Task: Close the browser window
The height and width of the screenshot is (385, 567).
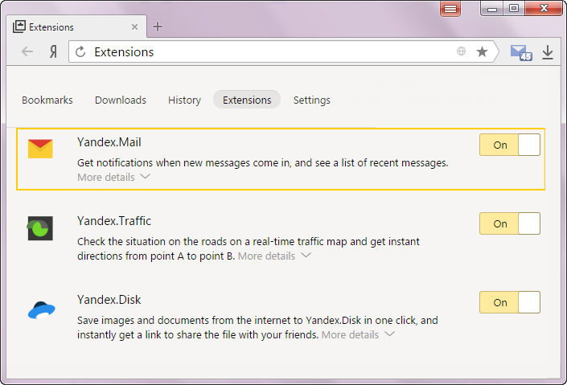Action: coord(544,9)
